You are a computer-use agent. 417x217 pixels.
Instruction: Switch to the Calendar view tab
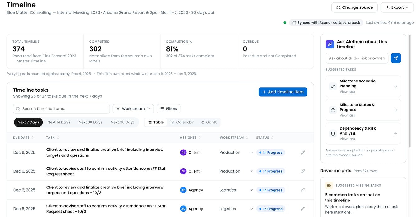click(x=182, y=122)
